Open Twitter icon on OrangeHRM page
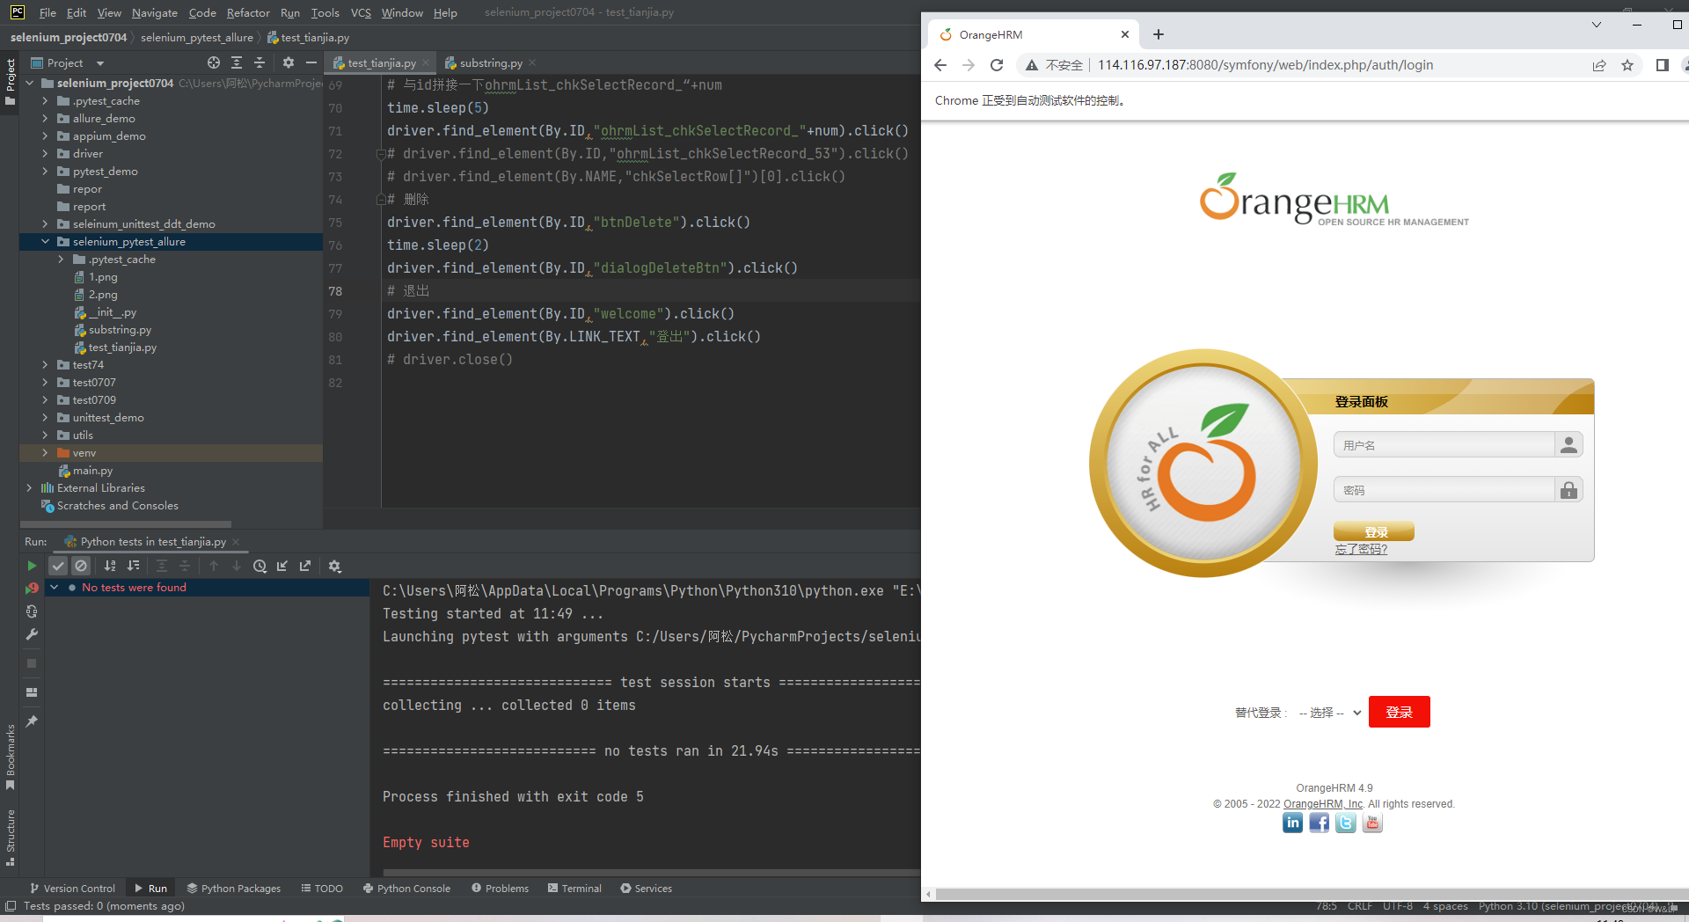 point(1346,823)
